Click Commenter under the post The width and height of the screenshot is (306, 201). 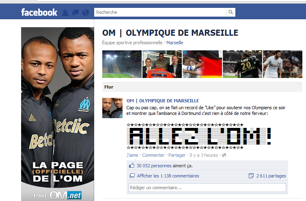coord(153,155)
